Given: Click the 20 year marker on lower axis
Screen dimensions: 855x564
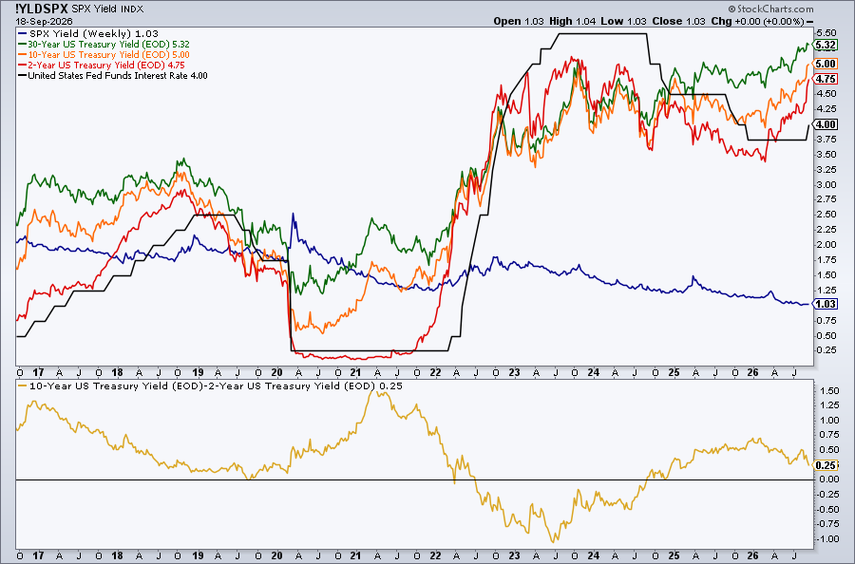Looking at the screenshot, I should tap(276, 555).
